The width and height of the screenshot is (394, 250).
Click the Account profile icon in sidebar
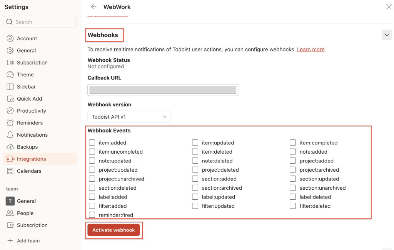click(10, 38)
